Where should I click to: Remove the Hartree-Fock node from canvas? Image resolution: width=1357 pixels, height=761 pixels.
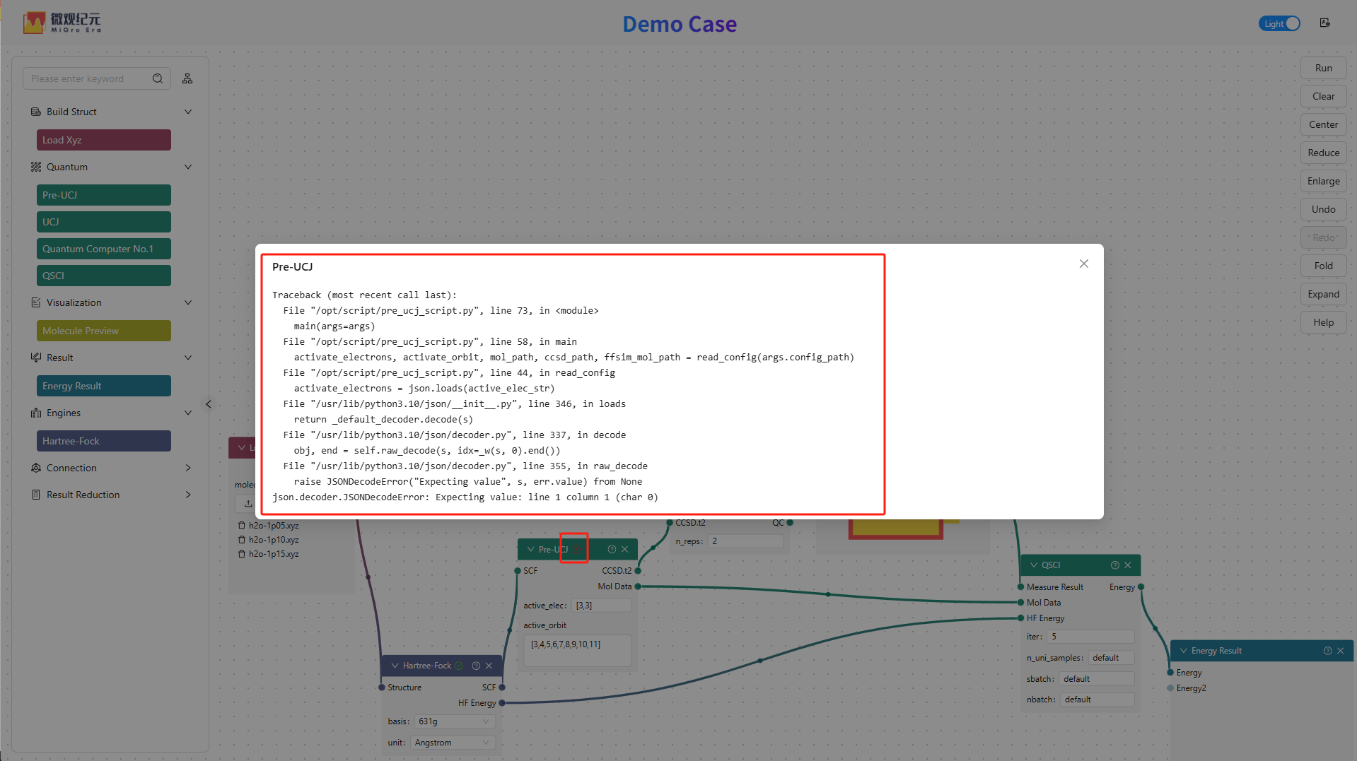(x=489, y=666)
